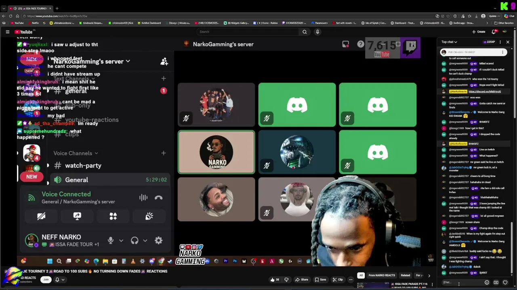The image size is (517, 290).
Task: Select the From NARKO REACTS filter chip
Action: point(382,275)
